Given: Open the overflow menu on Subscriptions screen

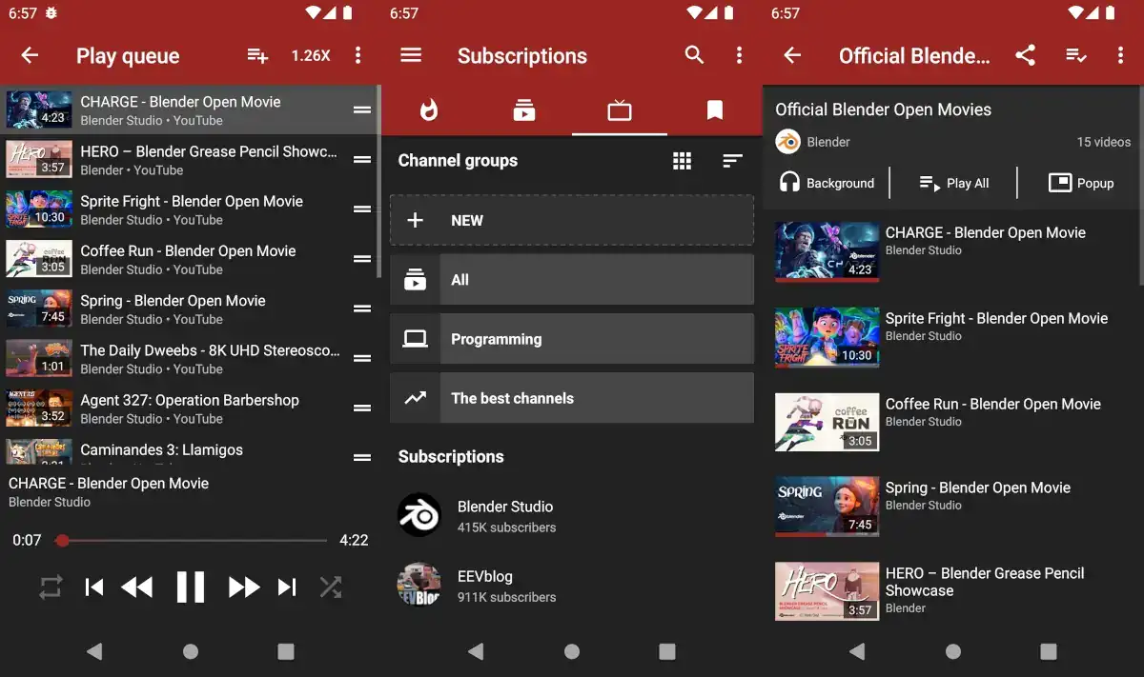Looking at the screenshot, I should point(739,55).
